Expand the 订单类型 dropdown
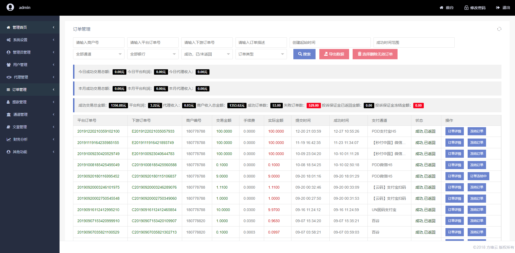Viewport: 515px width, 253px height. tap(261, 54)
